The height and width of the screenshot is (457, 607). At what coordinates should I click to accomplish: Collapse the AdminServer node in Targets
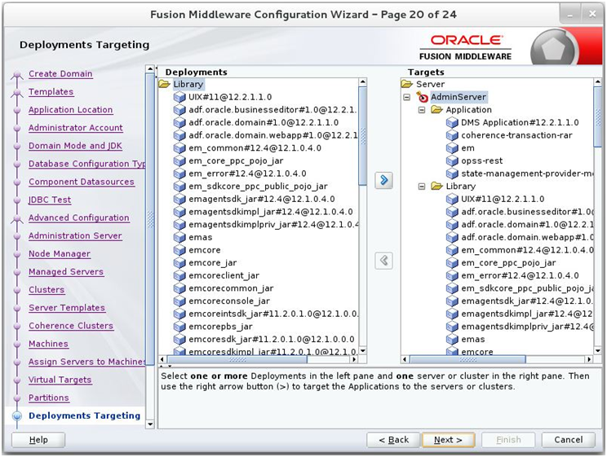pyautogui.click(x=407, y=97)
